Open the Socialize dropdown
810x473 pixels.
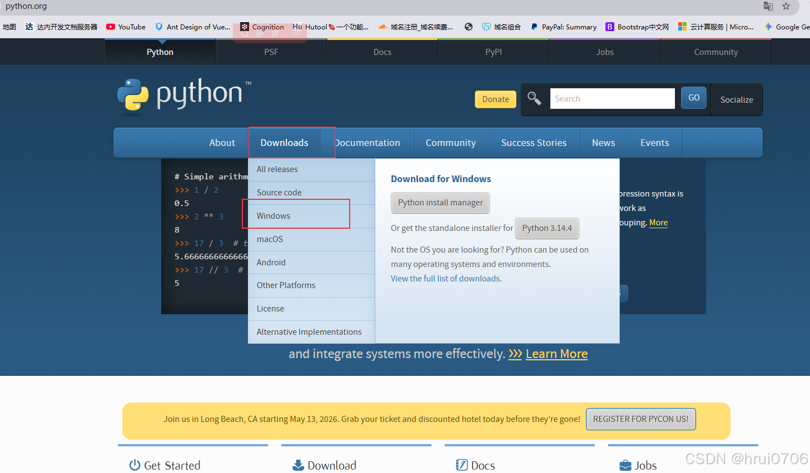[x=737, y=100]
